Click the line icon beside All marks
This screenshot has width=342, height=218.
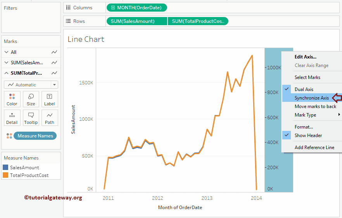(54, 52)
